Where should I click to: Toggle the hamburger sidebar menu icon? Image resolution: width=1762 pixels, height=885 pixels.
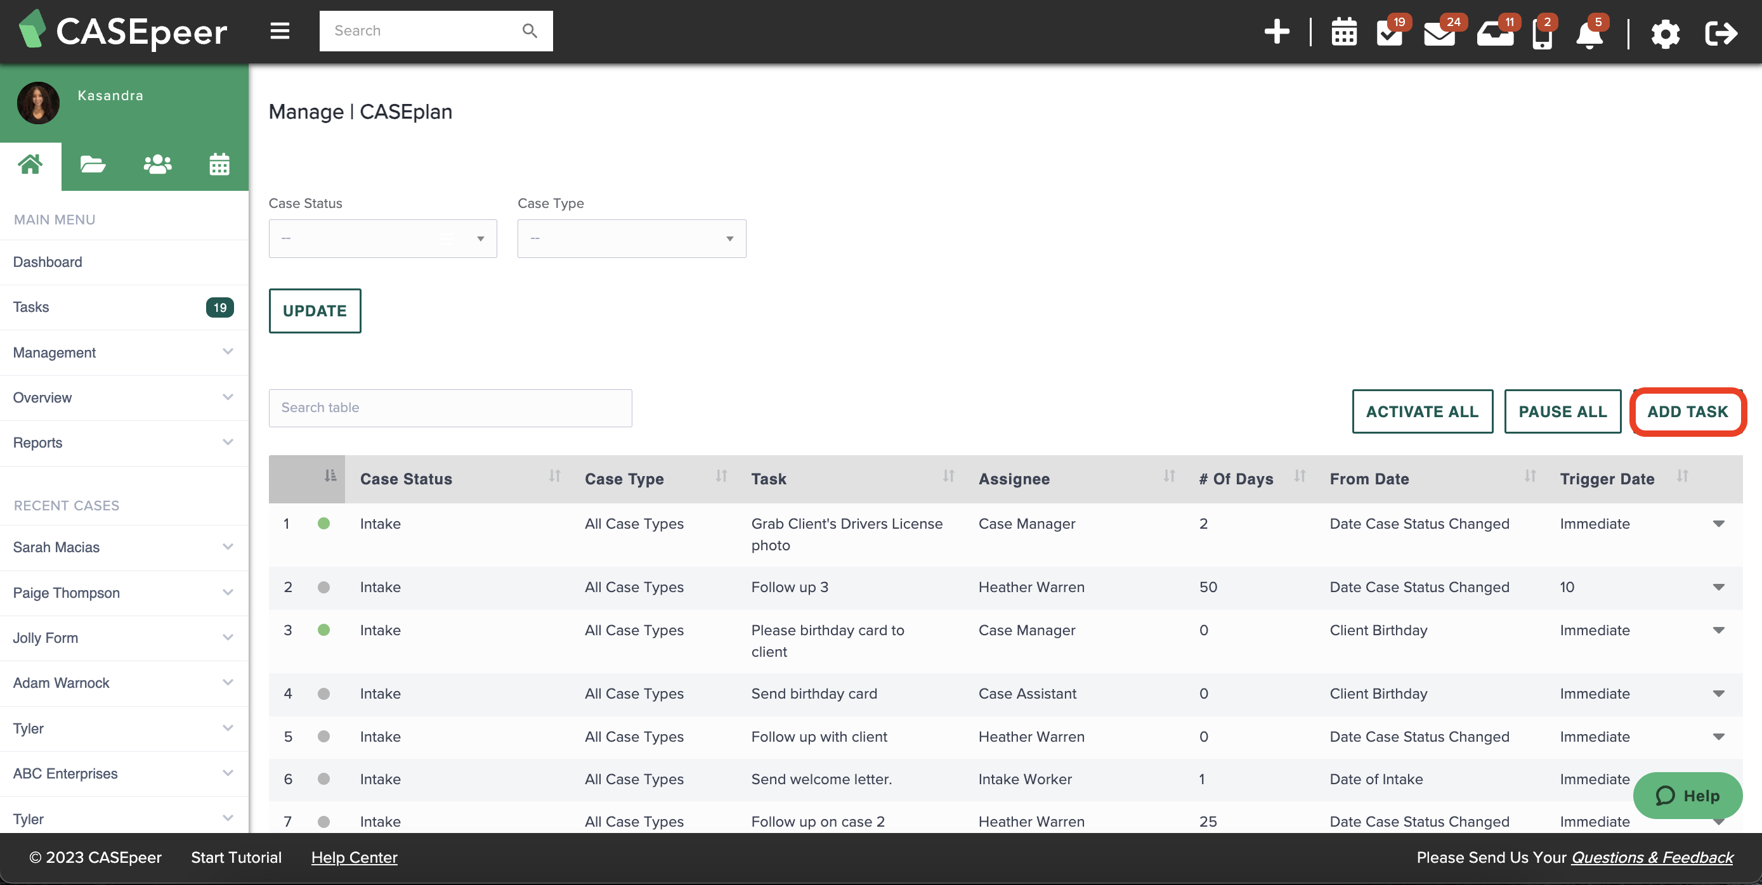pos(280,31)
